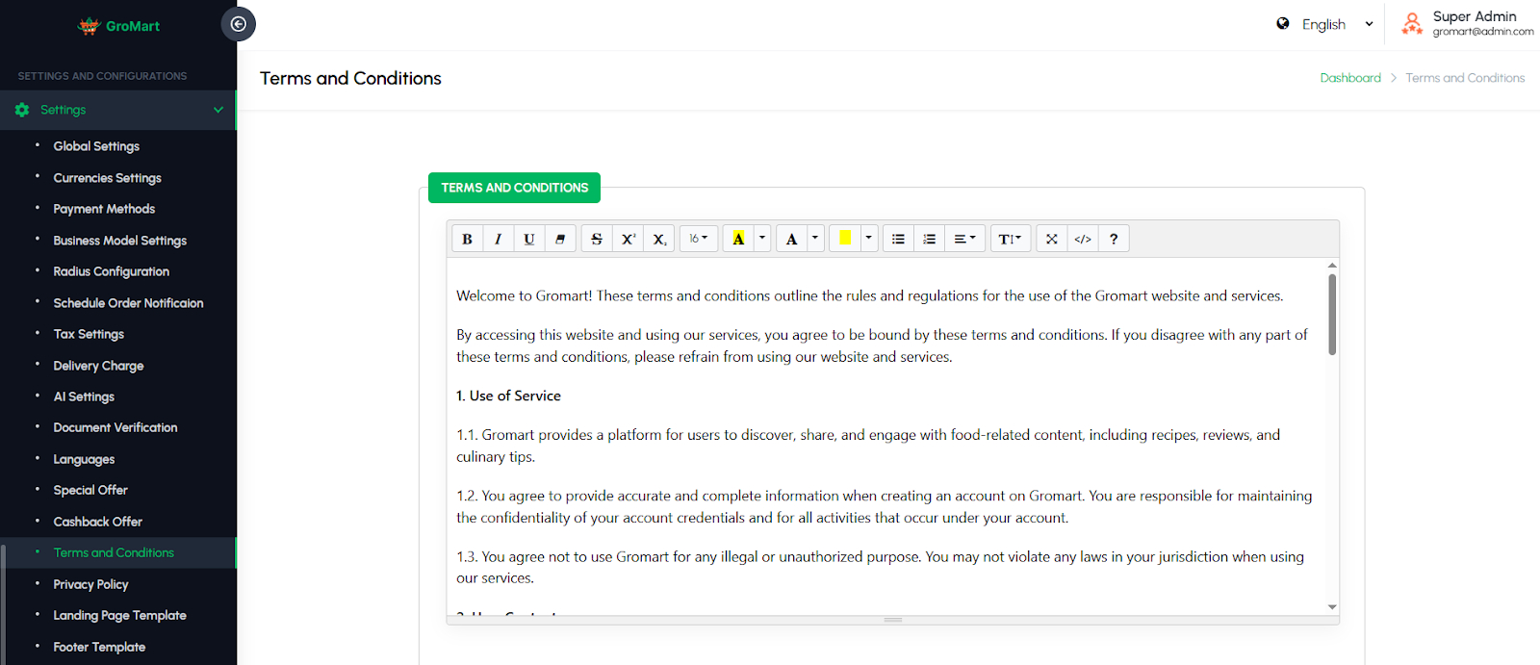This screenshot has height=665, width=1540.
Task: Toggle fullscreen mode for the editor
Action: point(1051,239)
